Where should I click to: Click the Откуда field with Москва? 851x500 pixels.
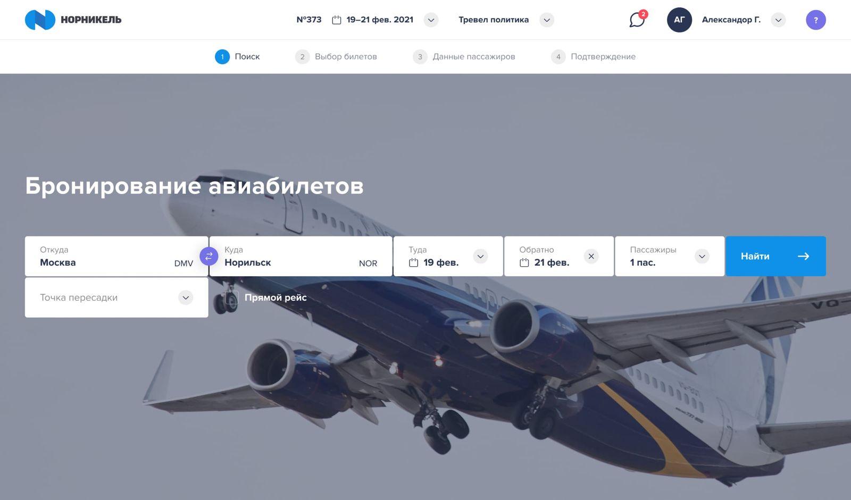tap(116, 256)
